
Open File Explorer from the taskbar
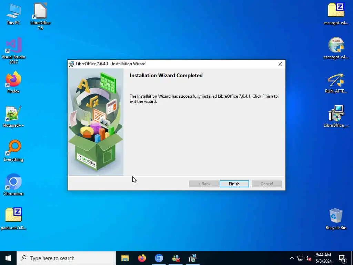pos(125,258)
